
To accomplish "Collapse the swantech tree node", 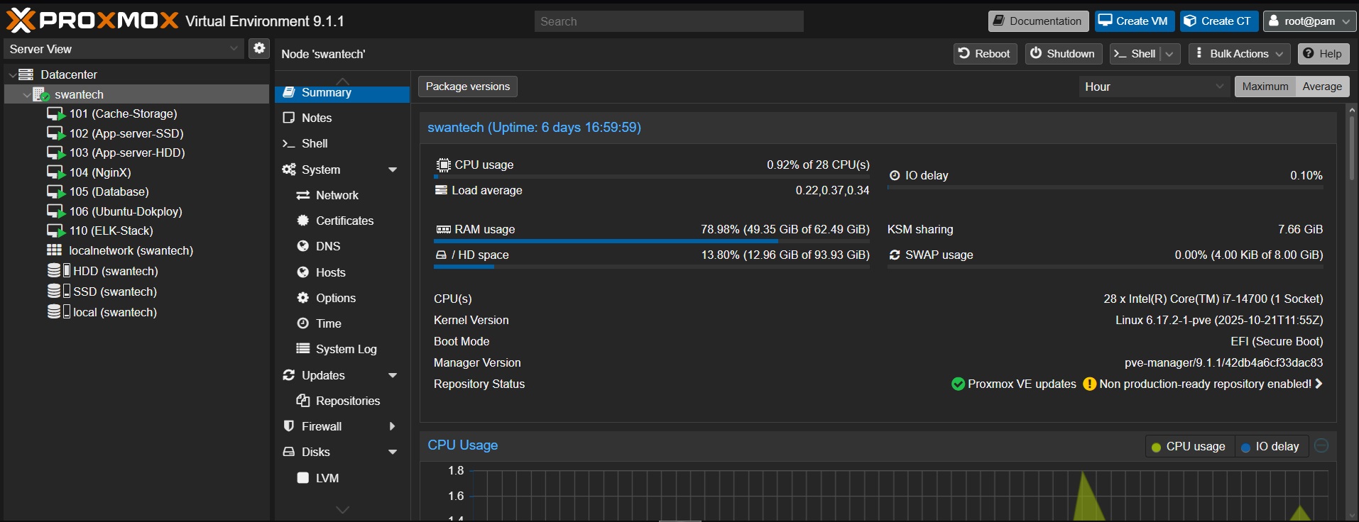I will (x=27, y=94).
